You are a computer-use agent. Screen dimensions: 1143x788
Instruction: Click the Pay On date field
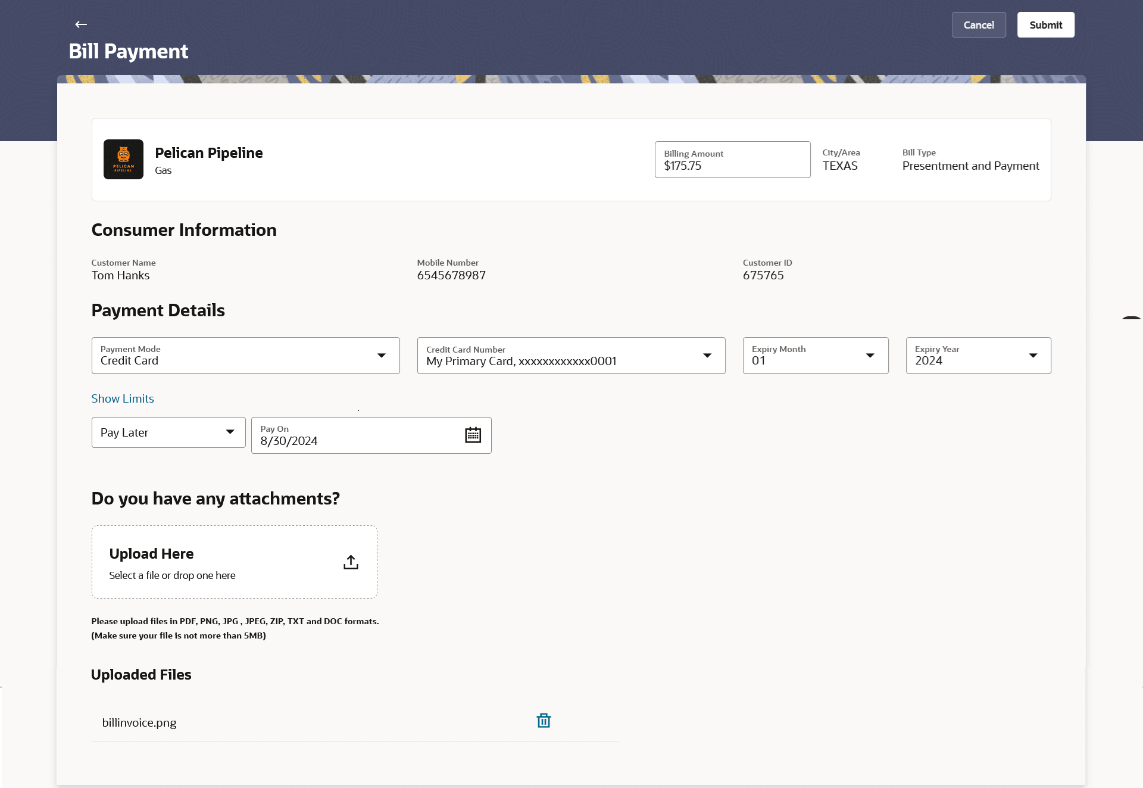pos(357,441)
